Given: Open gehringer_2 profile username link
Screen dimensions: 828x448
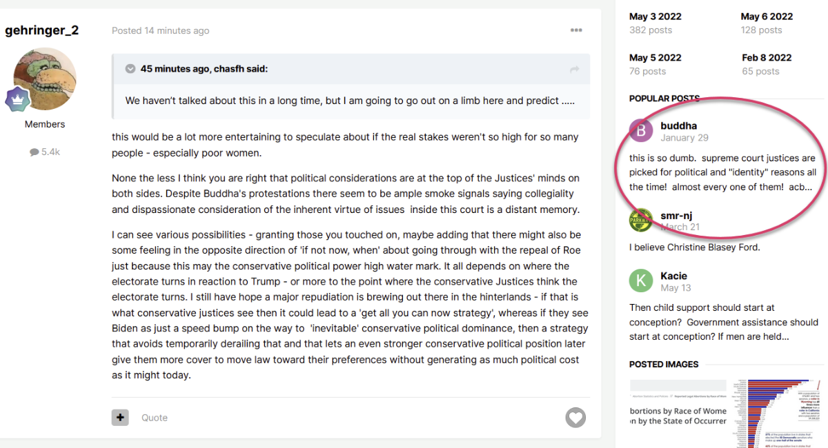Looking at the screenshot, I should coord(42,30).
